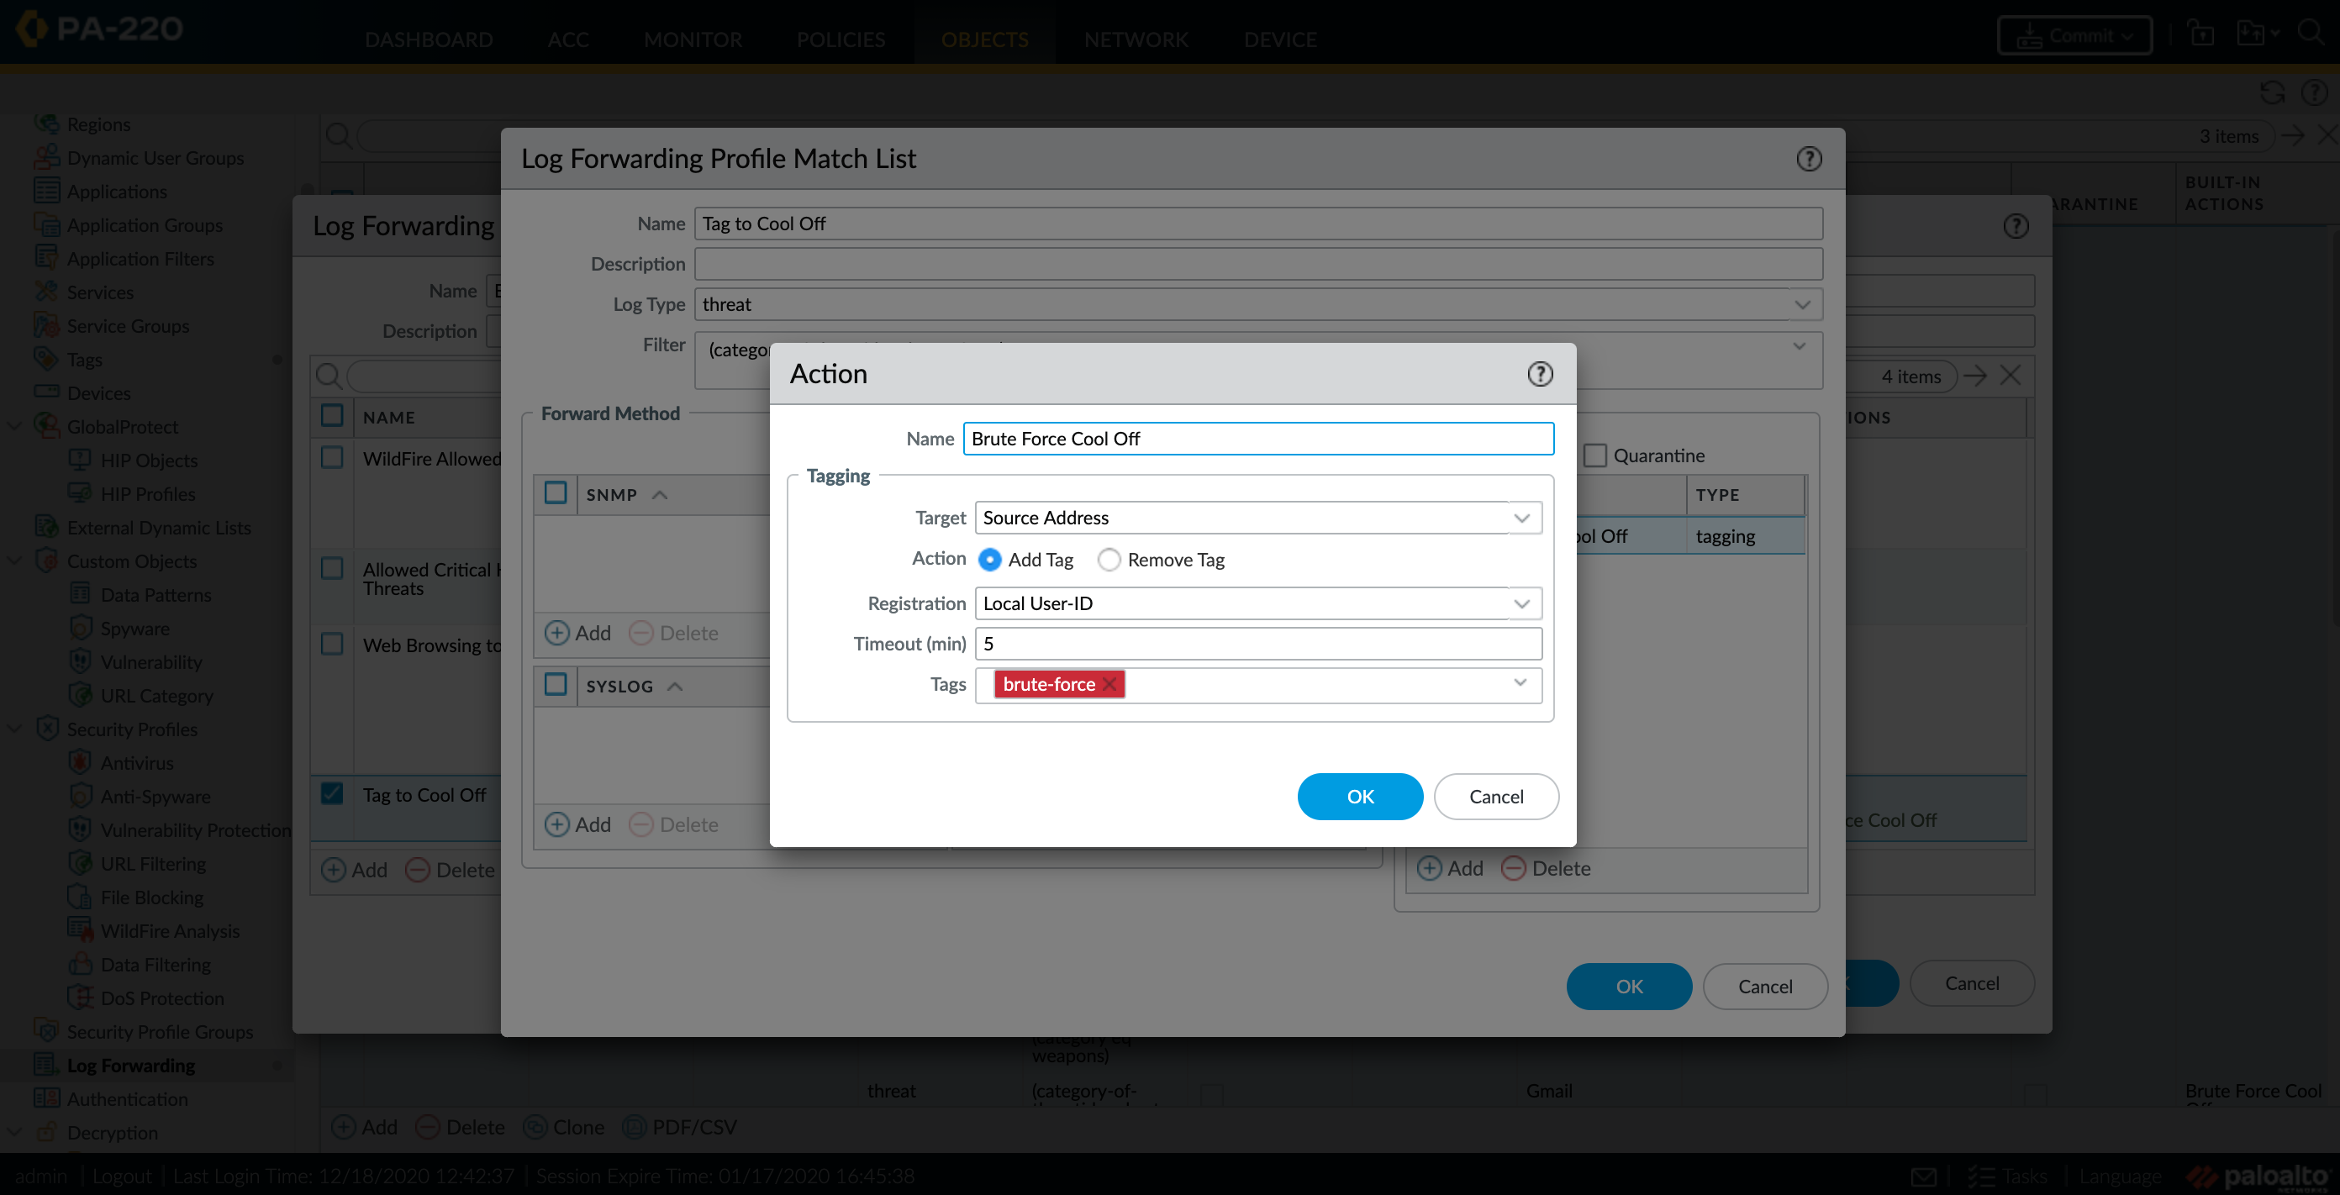This screenshot has height=1195, width=2340.
Task: Click the Cancel button in Action dialog
Action: click(1495, 796)
